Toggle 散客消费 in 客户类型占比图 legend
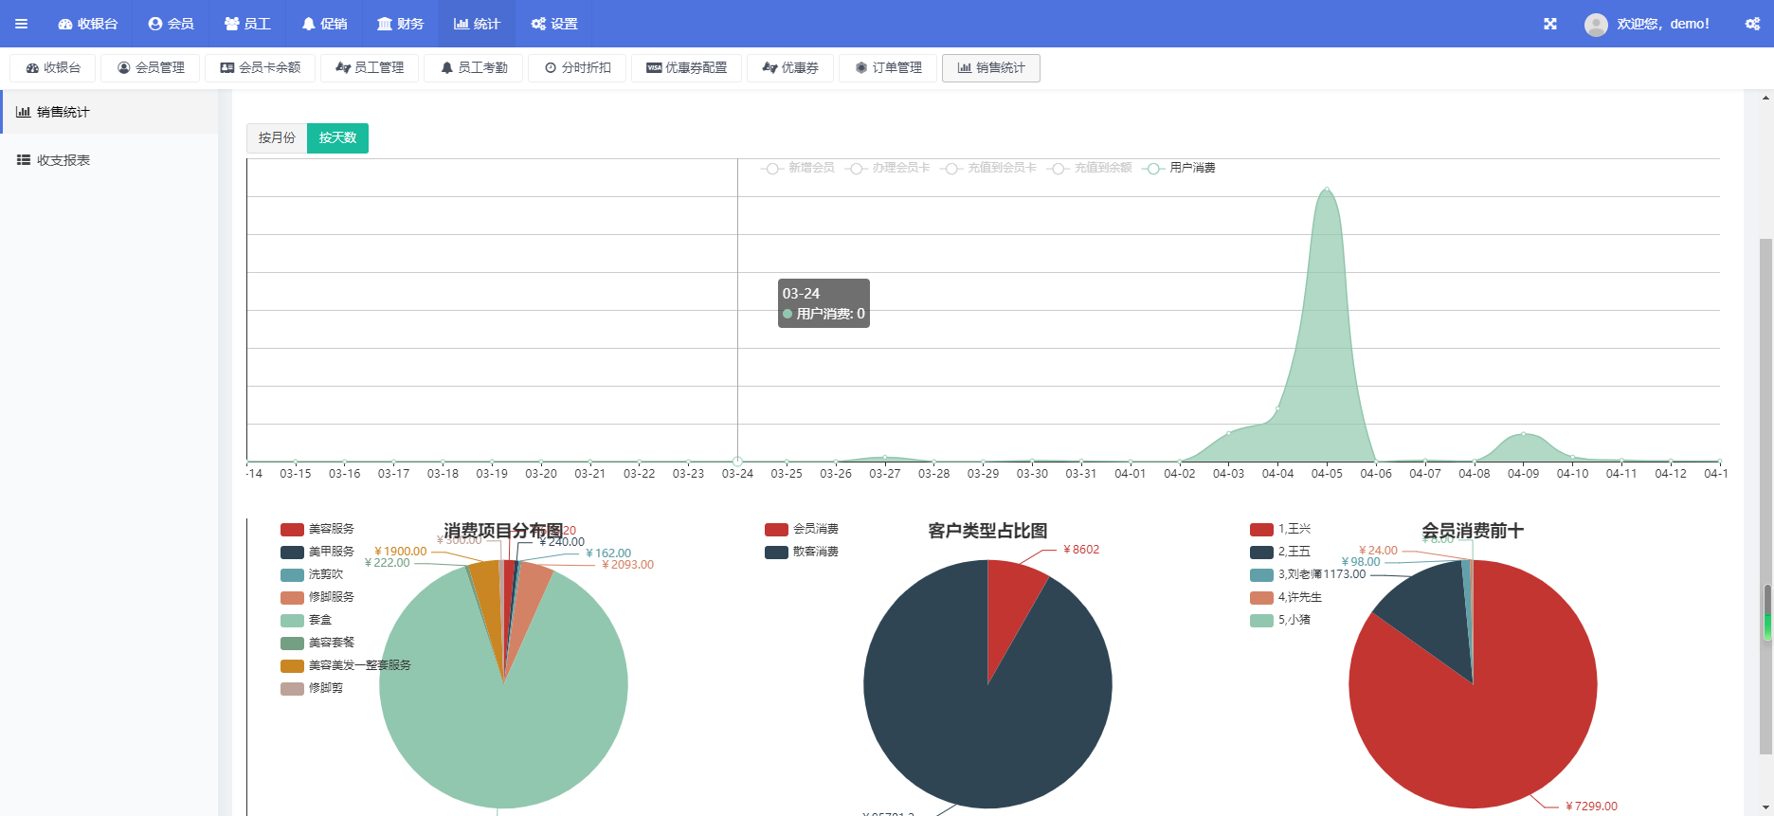Image resolution: width=1774 pixels, height=816 pixels. pos(802,552)
